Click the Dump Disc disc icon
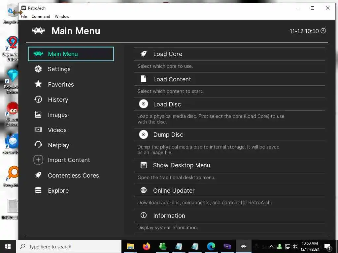 click(x=144, y=134)
